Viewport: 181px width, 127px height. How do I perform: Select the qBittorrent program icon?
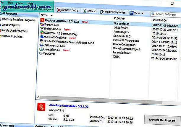(41, 45)
